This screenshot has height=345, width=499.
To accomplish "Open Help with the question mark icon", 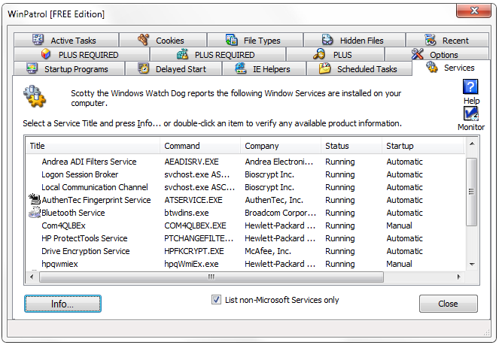I will (x=470, y=86).
